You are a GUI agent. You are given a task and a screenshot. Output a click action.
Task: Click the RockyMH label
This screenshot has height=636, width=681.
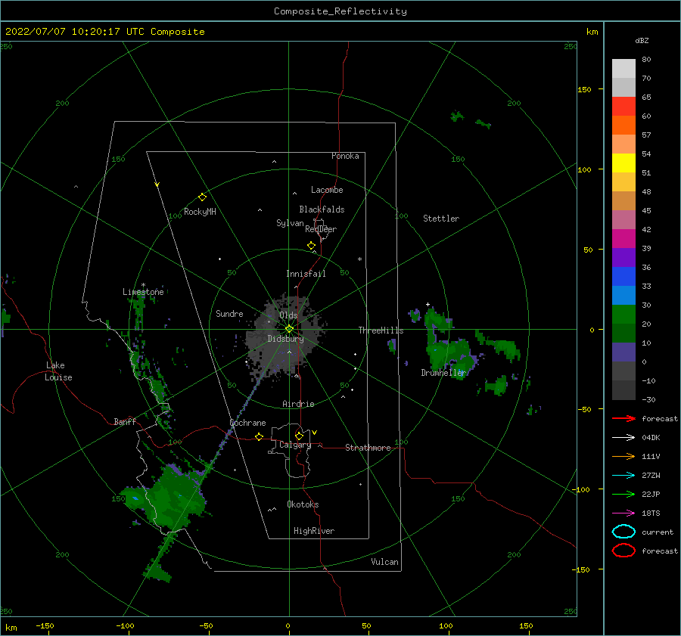tap(200, 212)
